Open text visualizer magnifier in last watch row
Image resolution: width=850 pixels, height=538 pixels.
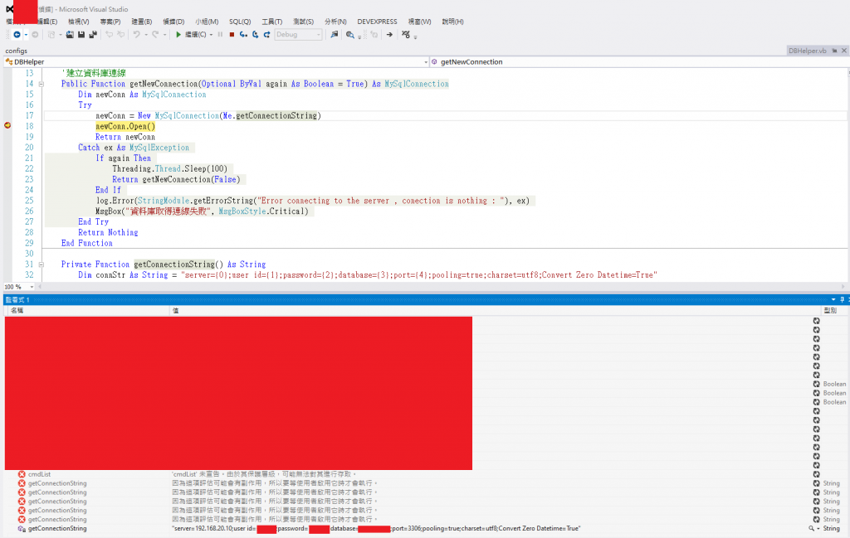click(811, 528)
